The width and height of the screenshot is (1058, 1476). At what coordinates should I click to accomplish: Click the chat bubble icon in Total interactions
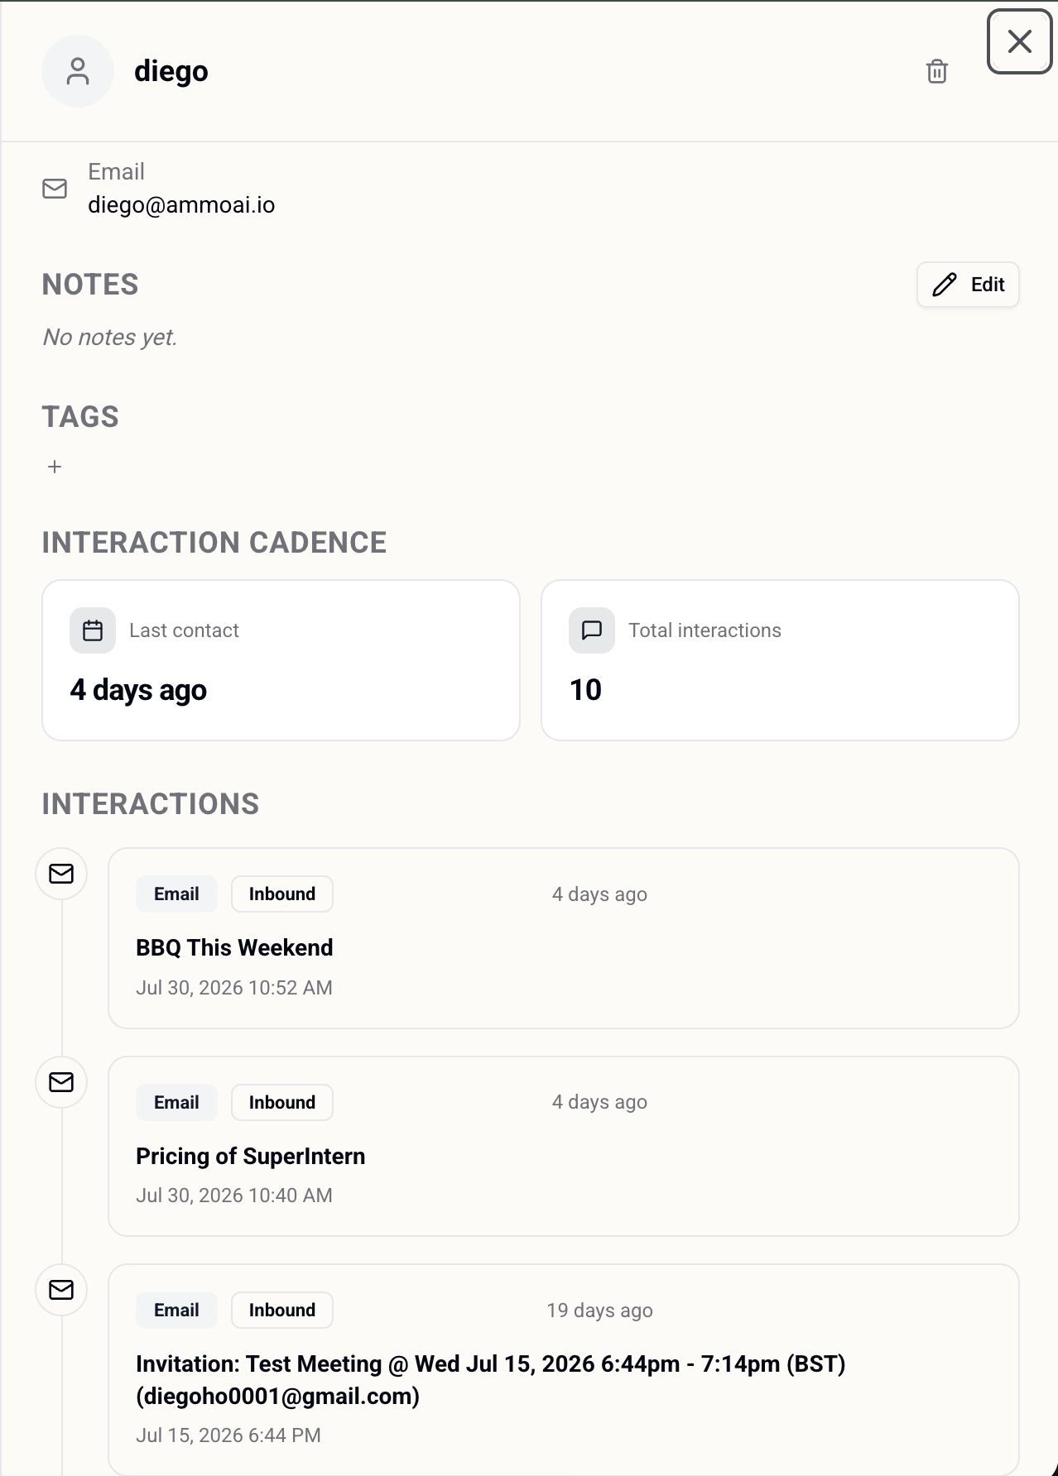pyautogui.click(x=592, y=630)
